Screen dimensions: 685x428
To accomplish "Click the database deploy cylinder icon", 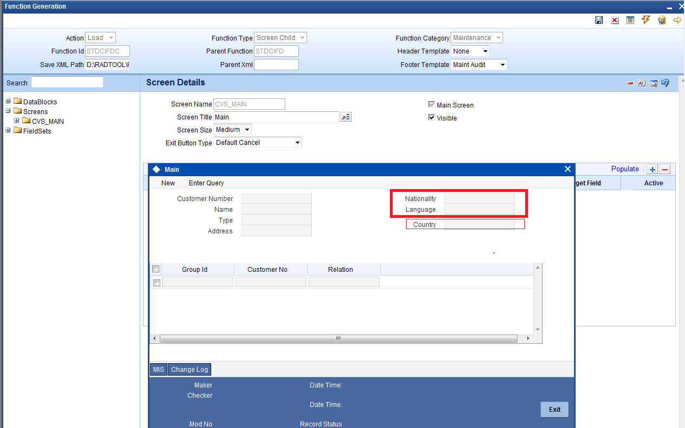I will (661, 20).
